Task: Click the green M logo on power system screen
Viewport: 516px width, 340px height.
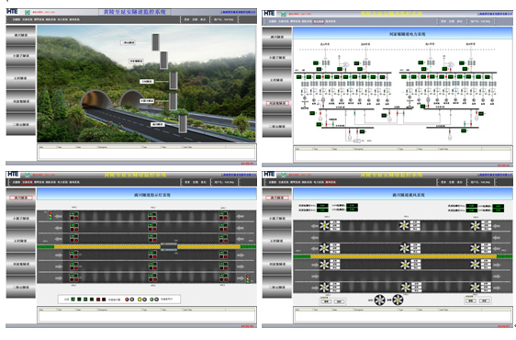Action: [x=284, y=14]
